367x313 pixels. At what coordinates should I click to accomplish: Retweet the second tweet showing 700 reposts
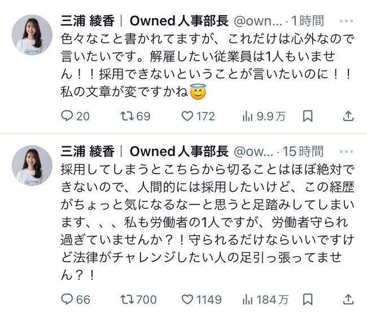click(x=128, y=299)
